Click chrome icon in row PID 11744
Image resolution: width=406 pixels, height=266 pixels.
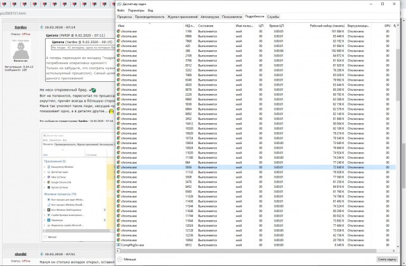119,216
